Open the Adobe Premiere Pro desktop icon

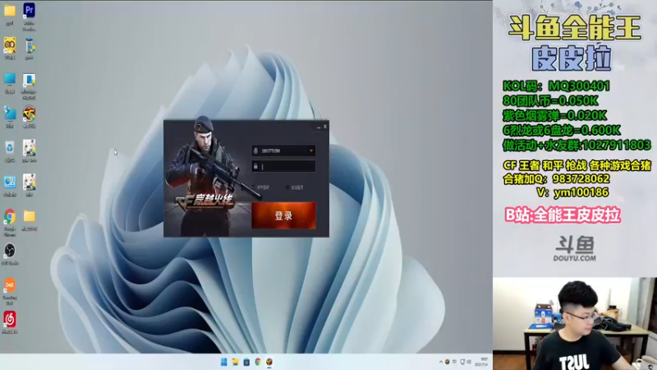click(x=29, y=10)
